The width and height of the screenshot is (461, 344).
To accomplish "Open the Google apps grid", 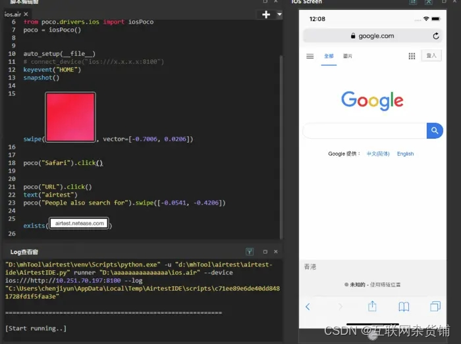I will (x=412, y=56).
